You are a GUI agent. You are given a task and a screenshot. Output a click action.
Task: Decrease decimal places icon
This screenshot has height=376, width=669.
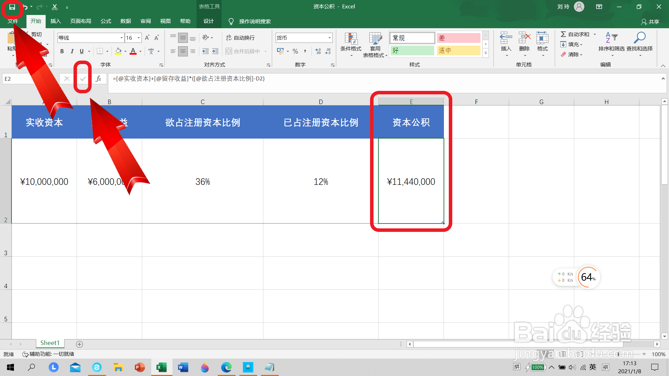(328, 51)
